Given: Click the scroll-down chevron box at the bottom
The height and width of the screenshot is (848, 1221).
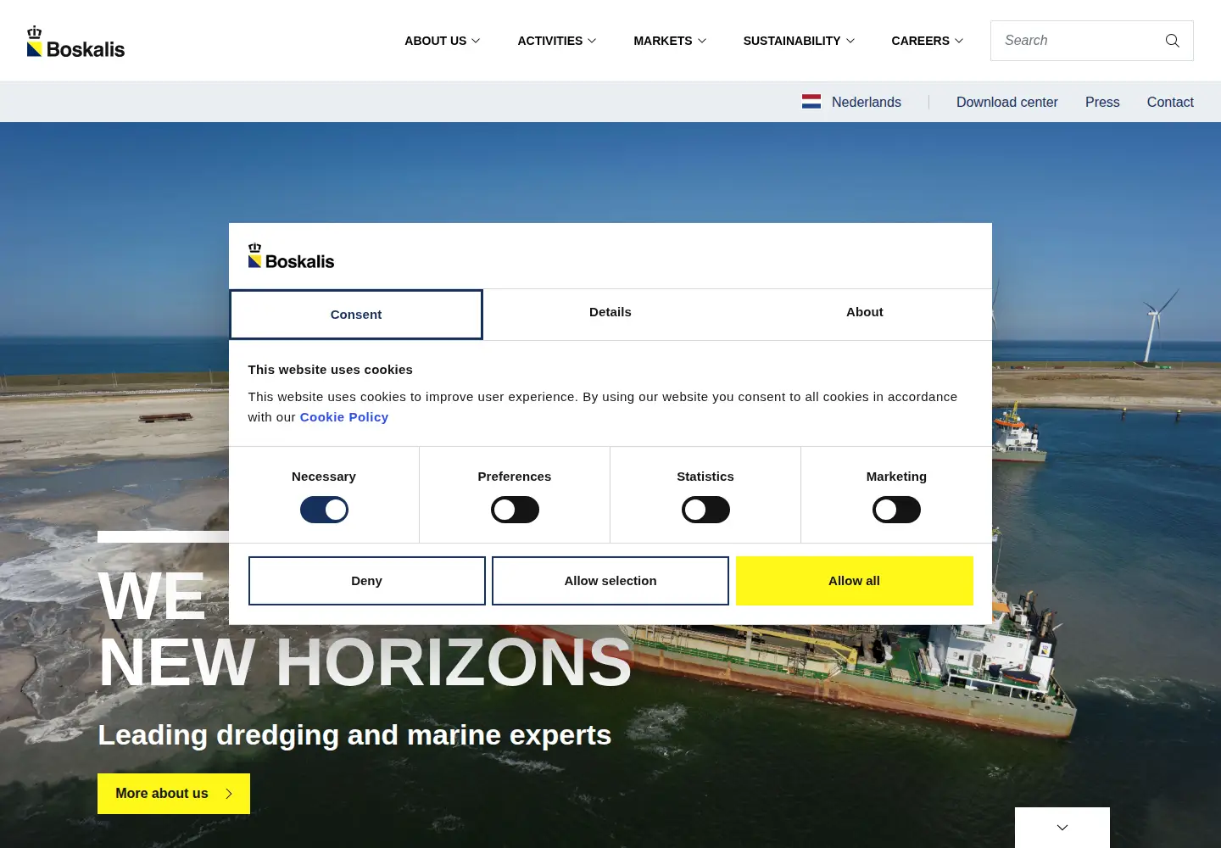Looking at the screenshot, I should (x=1062, y=828).
